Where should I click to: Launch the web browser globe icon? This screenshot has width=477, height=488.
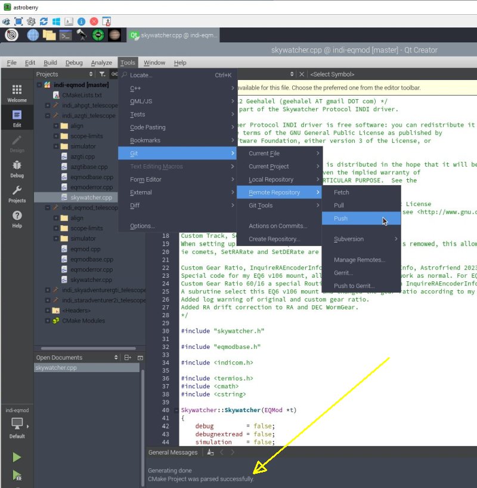point(33,35)
